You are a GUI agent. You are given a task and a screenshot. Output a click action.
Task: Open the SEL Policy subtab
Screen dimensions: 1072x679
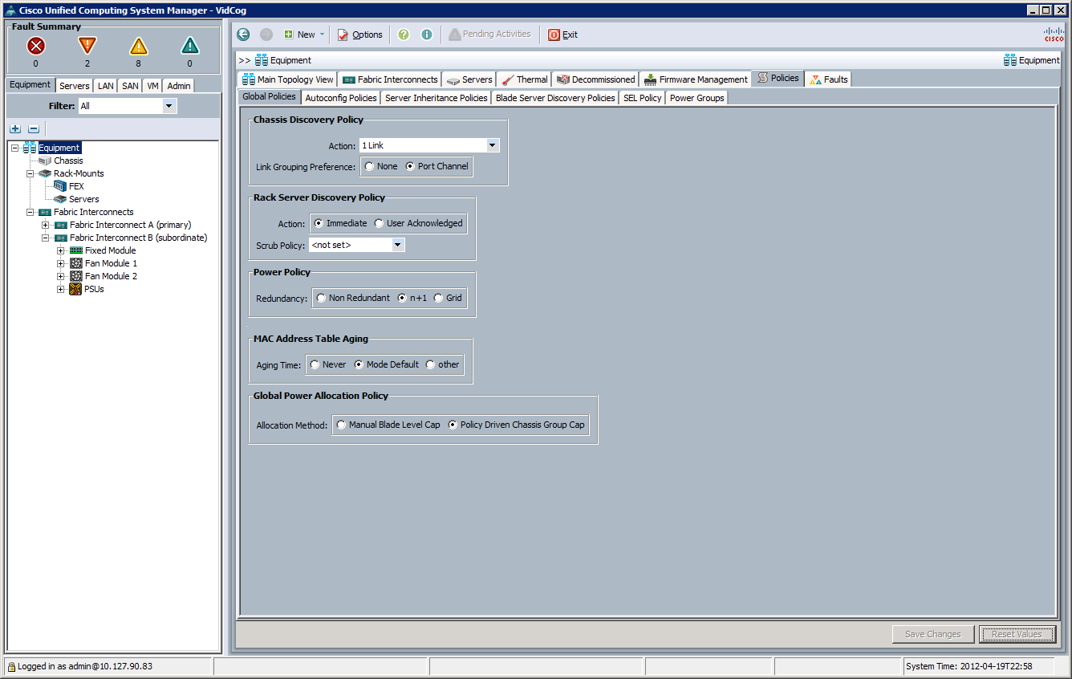(x=643, y=98)
